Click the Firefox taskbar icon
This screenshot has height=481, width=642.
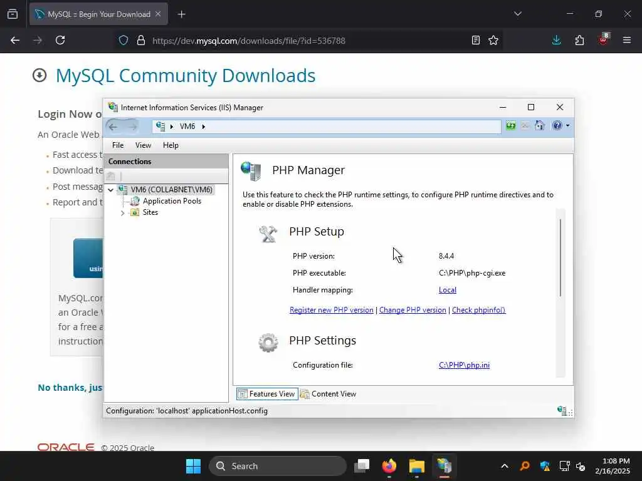point(389,466)
